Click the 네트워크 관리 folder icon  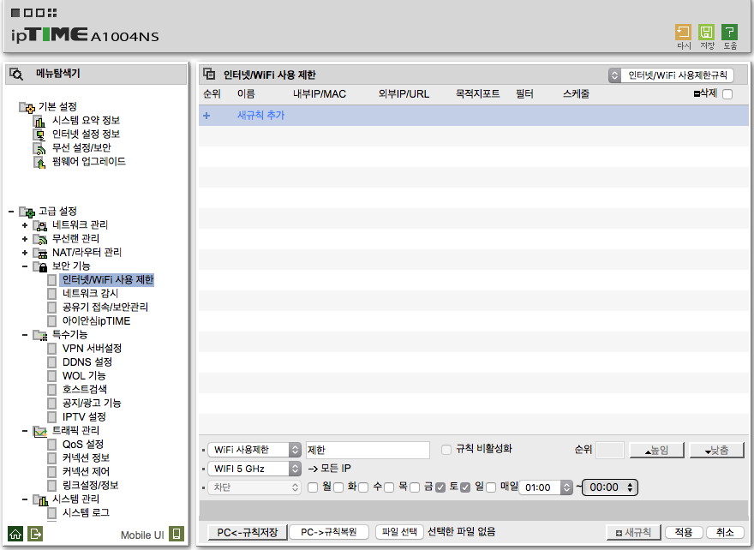tap(40, 225)
